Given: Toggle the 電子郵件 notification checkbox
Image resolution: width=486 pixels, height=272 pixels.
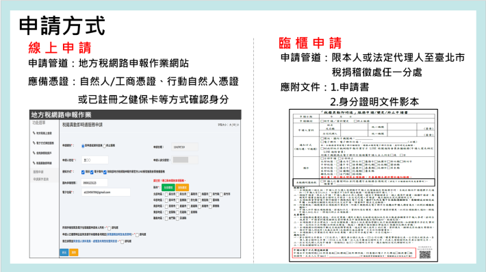Looking at the screenshot, I should pyautogui.click(x=92, y=172).
